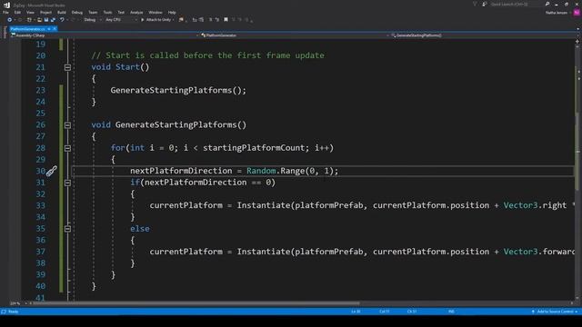Click the Open File toolbar icon

click(39, 20)
